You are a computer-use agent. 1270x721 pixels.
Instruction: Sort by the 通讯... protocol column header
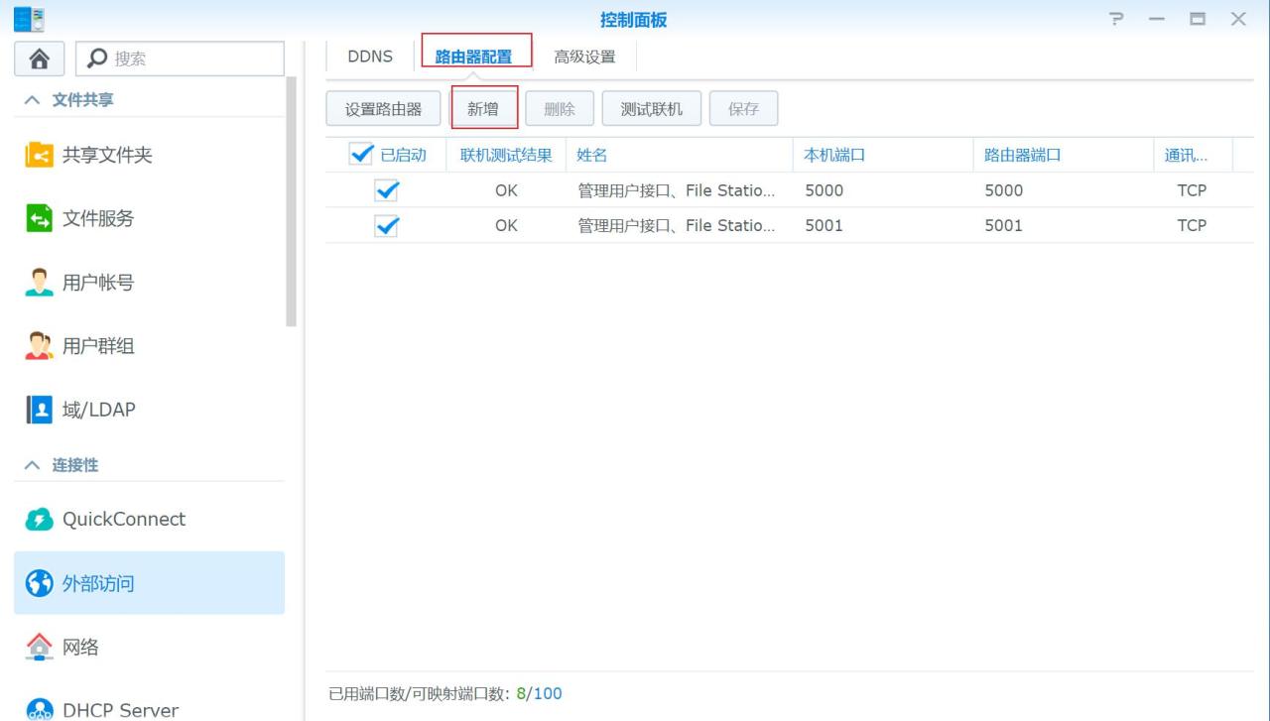point(1193,155)
